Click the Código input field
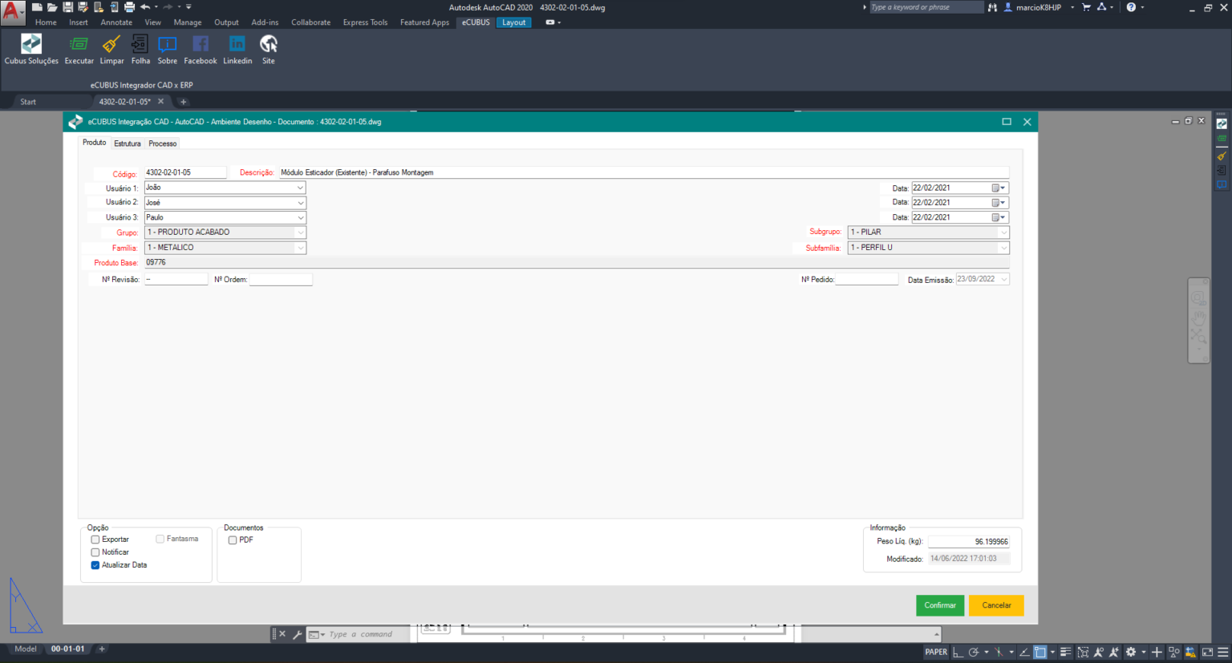Screen dimensions: 1232x663 185,172
